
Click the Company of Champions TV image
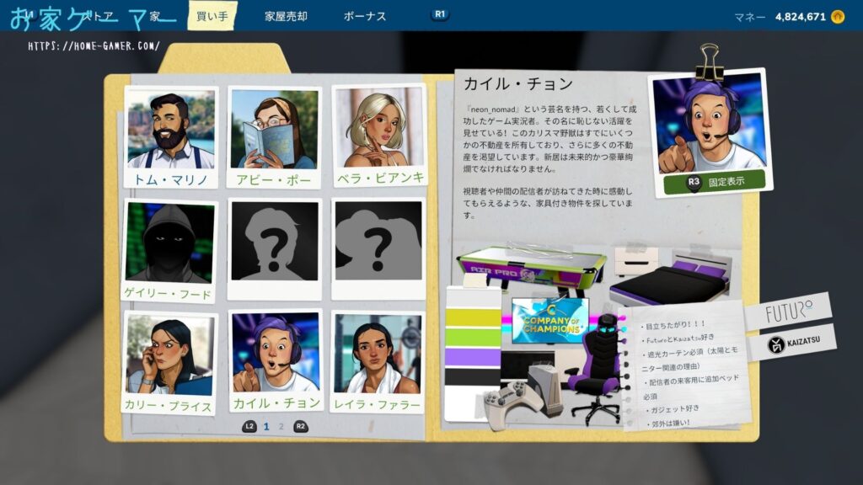click(549, 320)
